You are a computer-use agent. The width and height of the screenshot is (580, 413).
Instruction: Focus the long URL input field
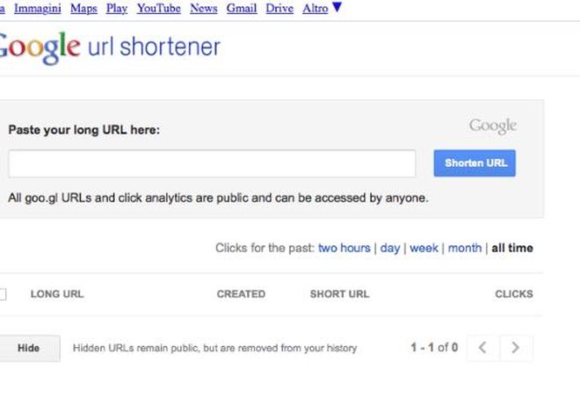click(212, 163)
